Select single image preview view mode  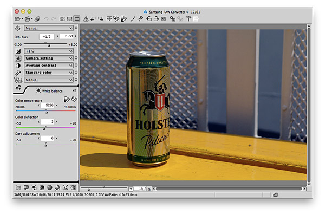click(77, 19)
